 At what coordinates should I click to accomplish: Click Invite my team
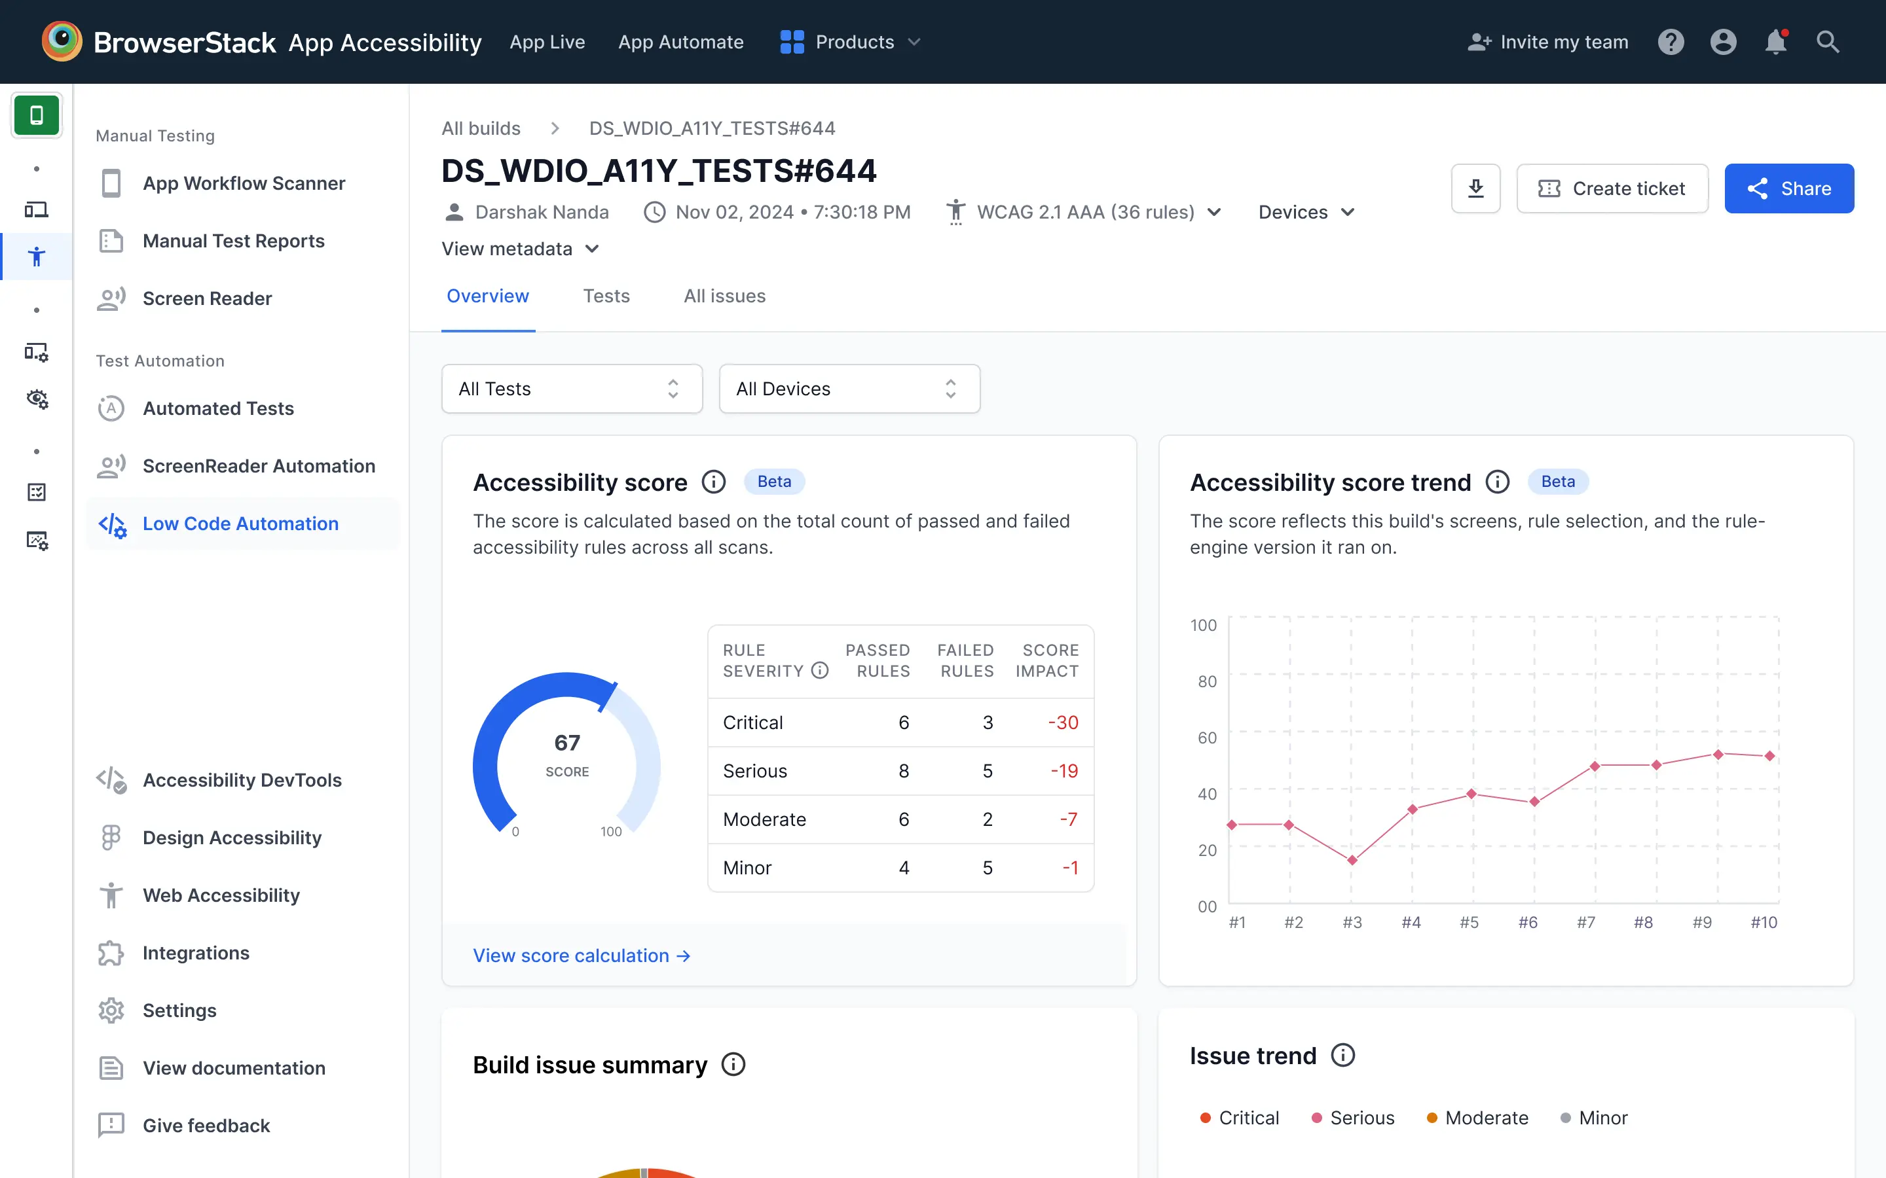tap(1548, 42)
